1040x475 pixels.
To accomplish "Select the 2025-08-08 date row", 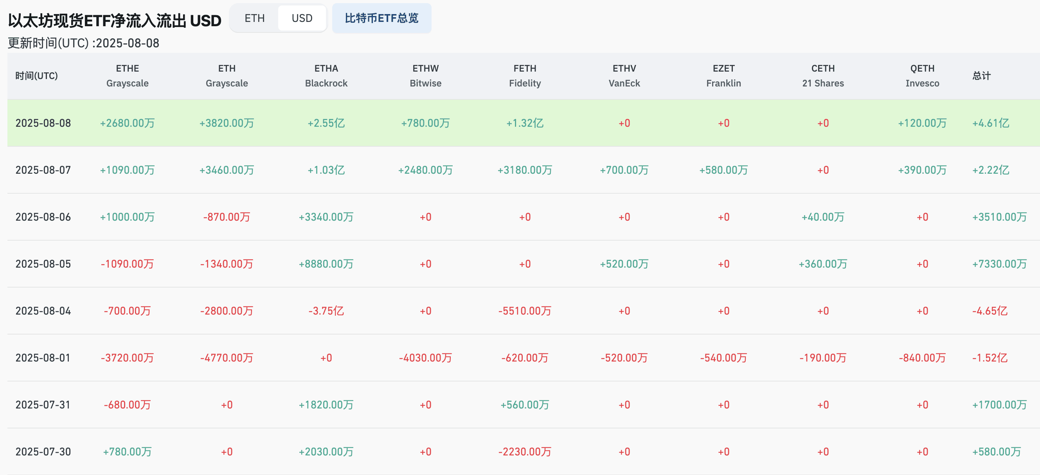I will pos(43,123).
